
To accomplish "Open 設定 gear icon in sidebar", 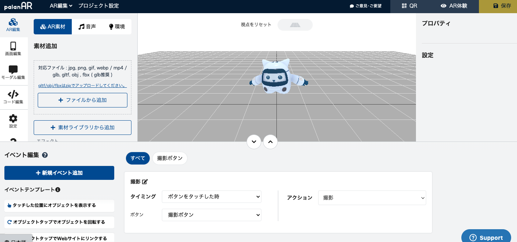I will 13,121.
